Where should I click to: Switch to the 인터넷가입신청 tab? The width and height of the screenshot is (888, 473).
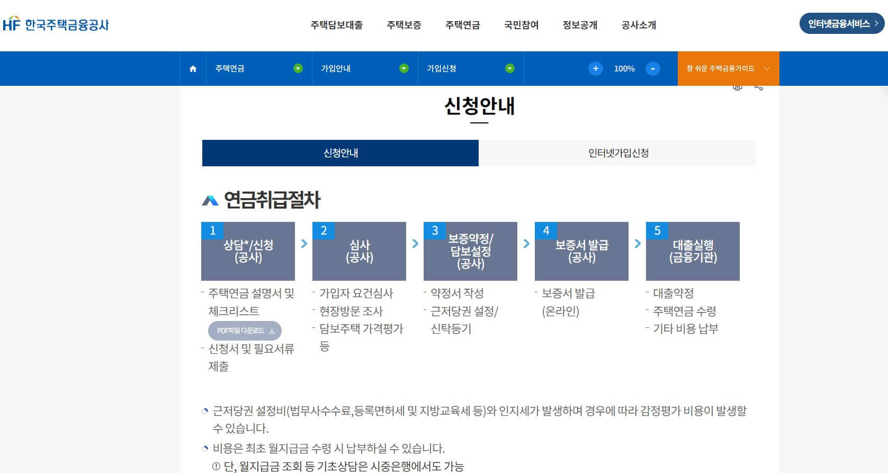point(618,153)
